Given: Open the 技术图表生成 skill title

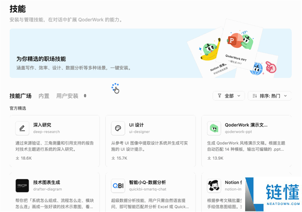Looking at the screenshot, I should click(47, 182).
